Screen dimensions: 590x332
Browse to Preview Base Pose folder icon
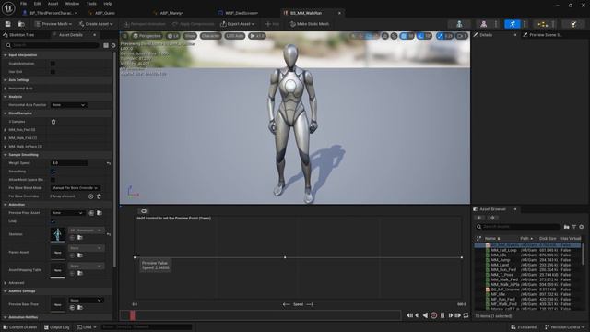80,307
